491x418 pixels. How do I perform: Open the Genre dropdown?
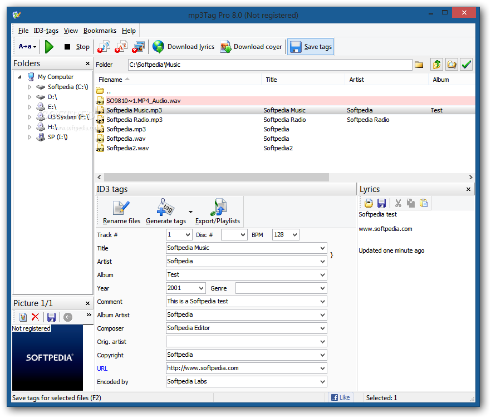tap(322, 288)
